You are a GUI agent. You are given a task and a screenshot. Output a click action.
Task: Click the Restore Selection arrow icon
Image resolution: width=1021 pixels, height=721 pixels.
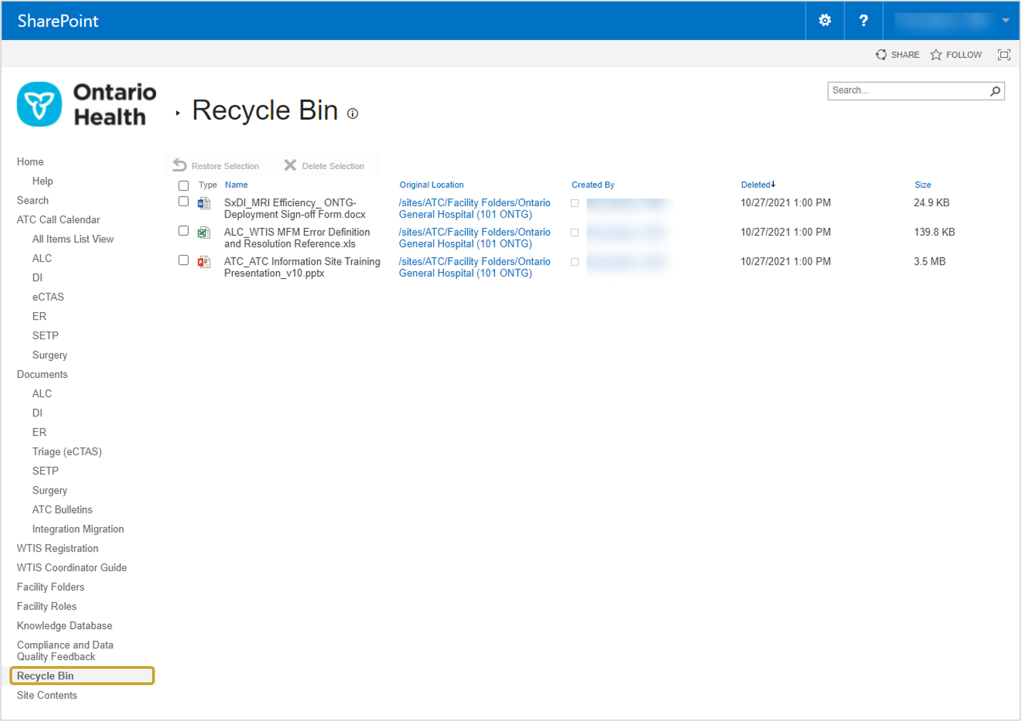[179, 165]
